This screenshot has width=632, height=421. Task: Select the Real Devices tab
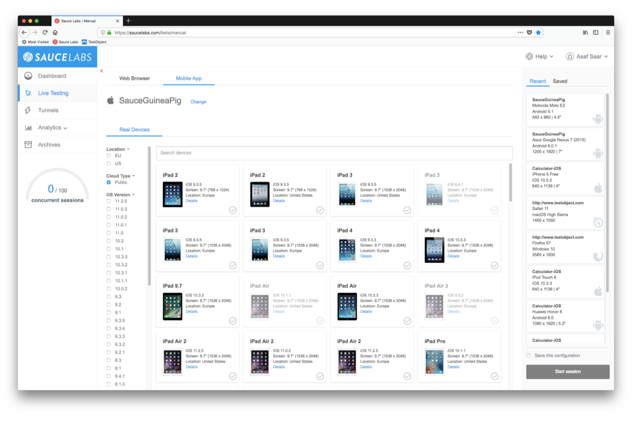tap(135, 130)
